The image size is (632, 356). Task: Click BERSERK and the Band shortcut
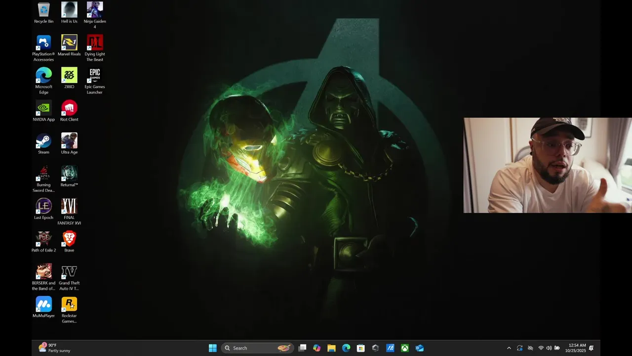[x=43, y=277]
